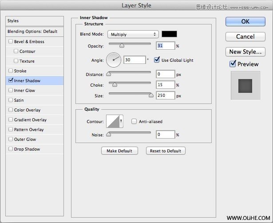
Task: Click the Noise slider handle
Action: click(x=108, y=134)
